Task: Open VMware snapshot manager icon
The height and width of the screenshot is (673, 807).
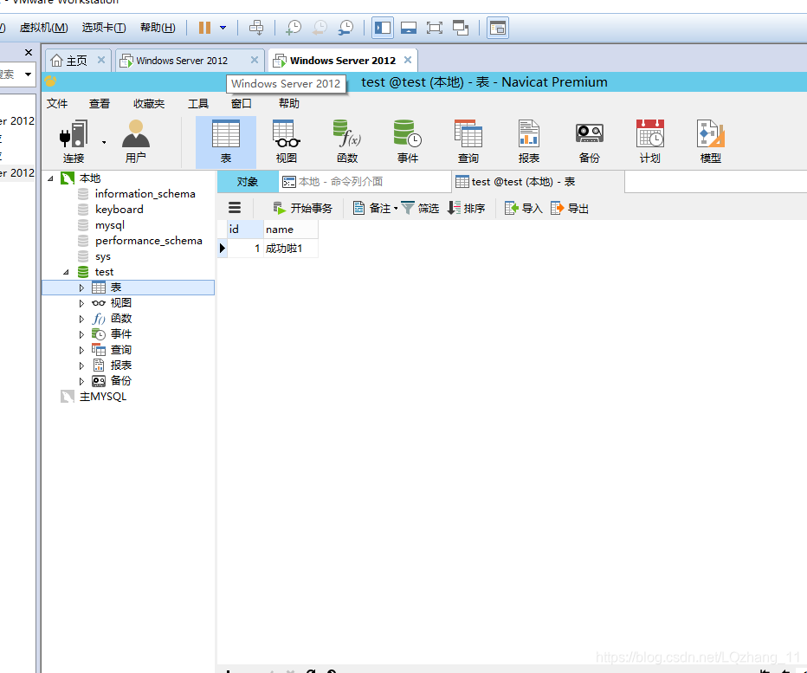Action: (x=345, y=28)
